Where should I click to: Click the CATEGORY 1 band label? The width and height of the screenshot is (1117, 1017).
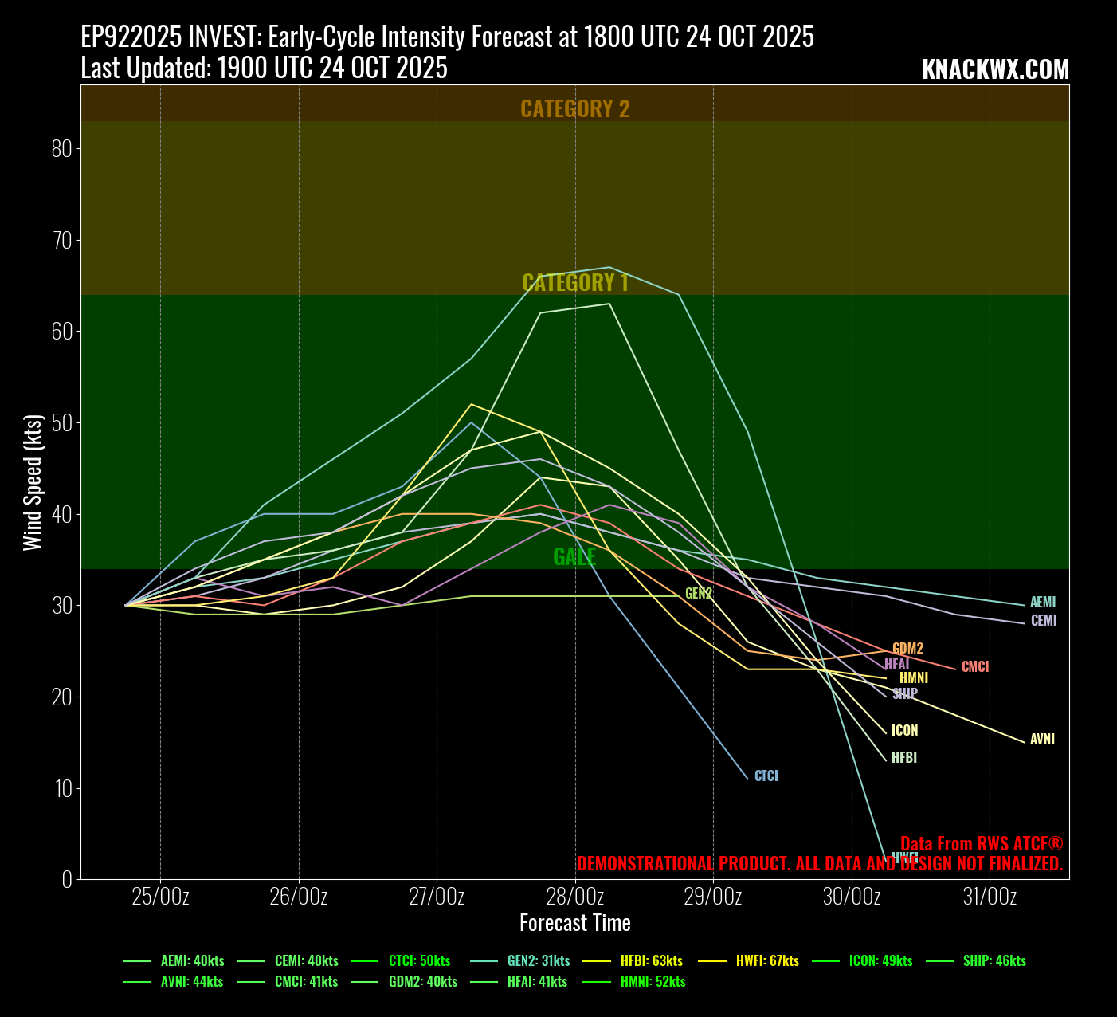point(574,283)
